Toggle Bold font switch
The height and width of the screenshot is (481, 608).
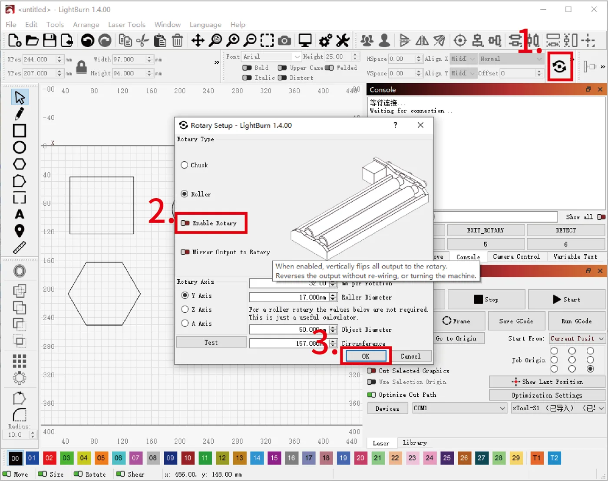[x=247, y=68]
